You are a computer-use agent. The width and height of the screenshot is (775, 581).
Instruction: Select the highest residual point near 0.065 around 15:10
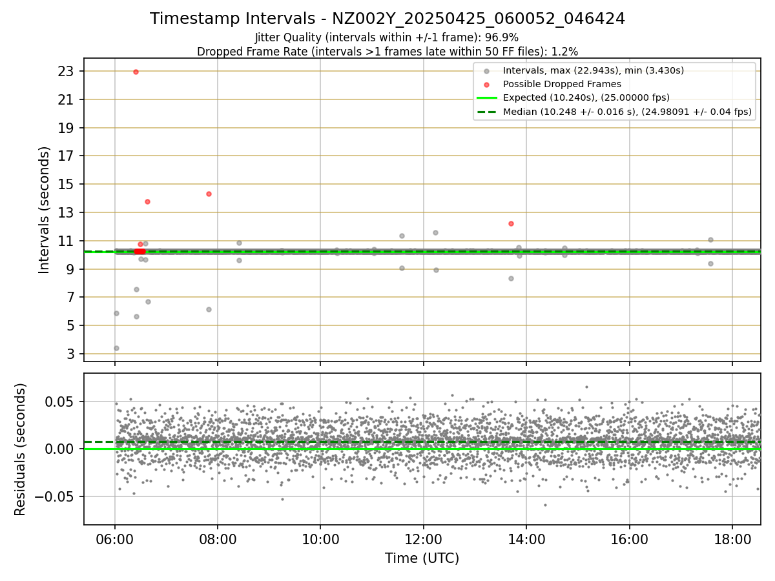[586, 387]
